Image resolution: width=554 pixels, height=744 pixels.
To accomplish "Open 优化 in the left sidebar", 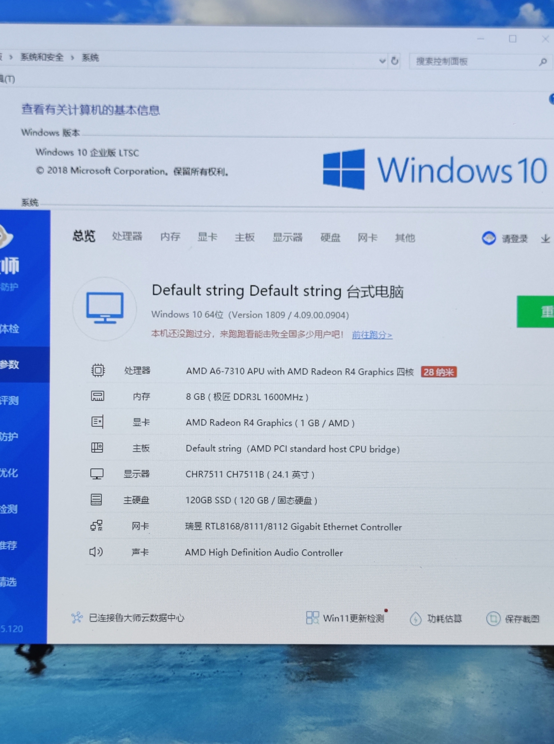I will click(9, 473).
